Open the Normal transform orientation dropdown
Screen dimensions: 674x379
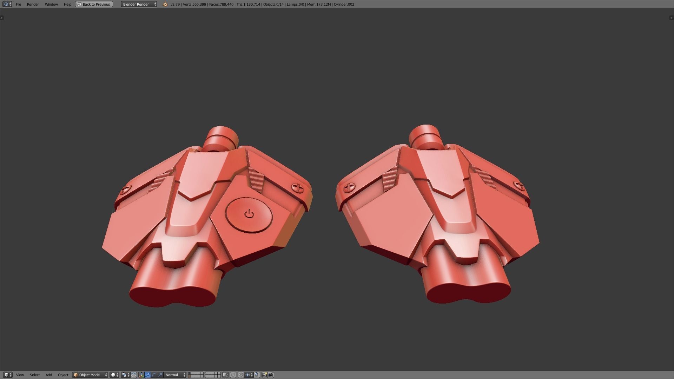(175, 375)
